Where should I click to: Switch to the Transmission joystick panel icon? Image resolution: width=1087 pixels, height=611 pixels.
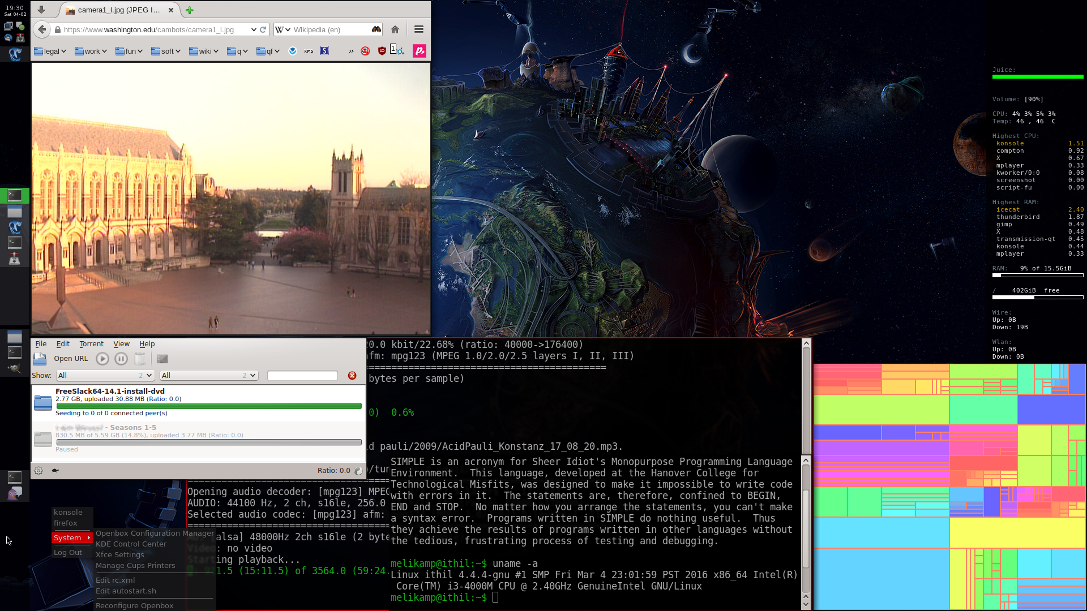click(x=15, y=259)
